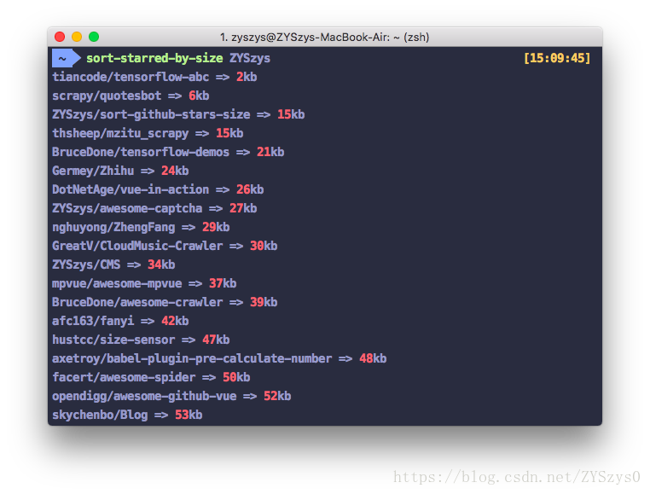Select the BruceDone/tensorflow-demos line
This screenshot has height=494, width=650.
point(168,152)
